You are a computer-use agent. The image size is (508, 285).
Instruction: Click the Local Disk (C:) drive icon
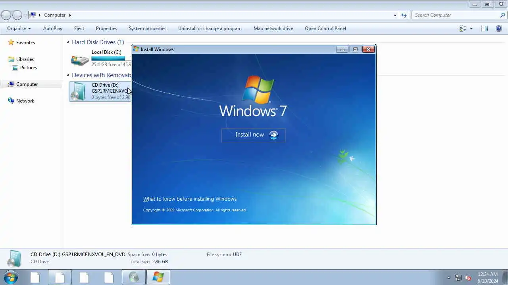[80, 60]
